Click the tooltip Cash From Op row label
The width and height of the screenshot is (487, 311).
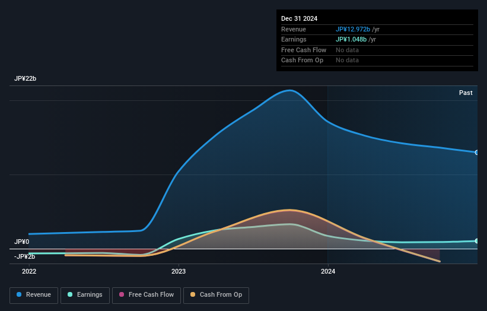pos(302,61)
